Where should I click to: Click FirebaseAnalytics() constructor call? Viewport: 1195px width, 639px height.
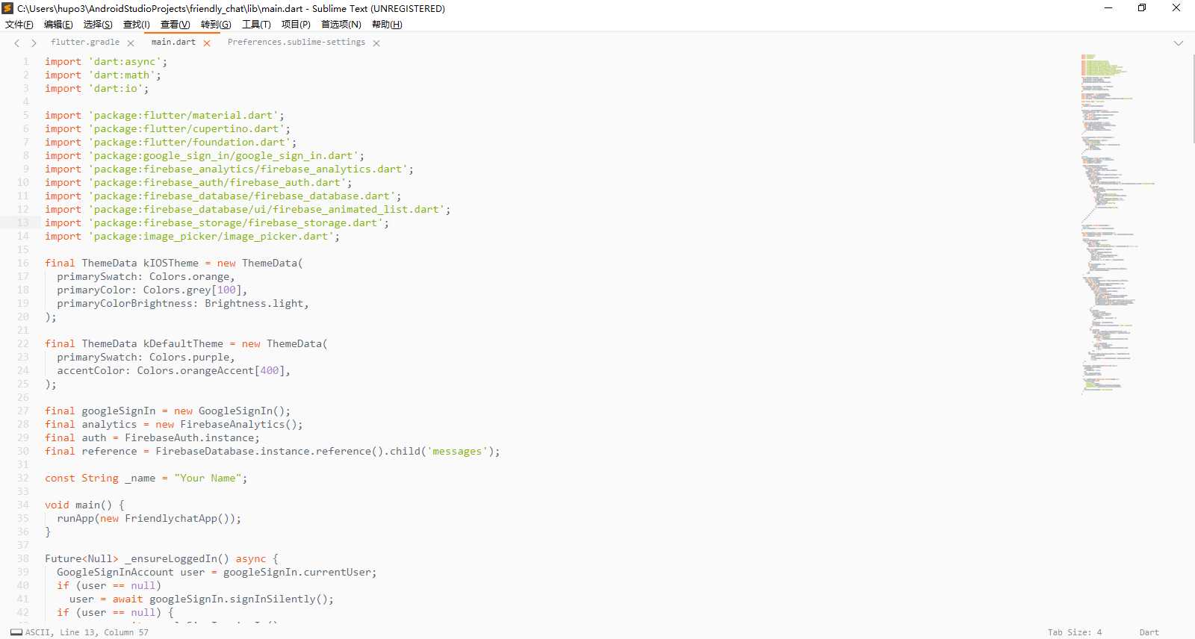[238, 425]
